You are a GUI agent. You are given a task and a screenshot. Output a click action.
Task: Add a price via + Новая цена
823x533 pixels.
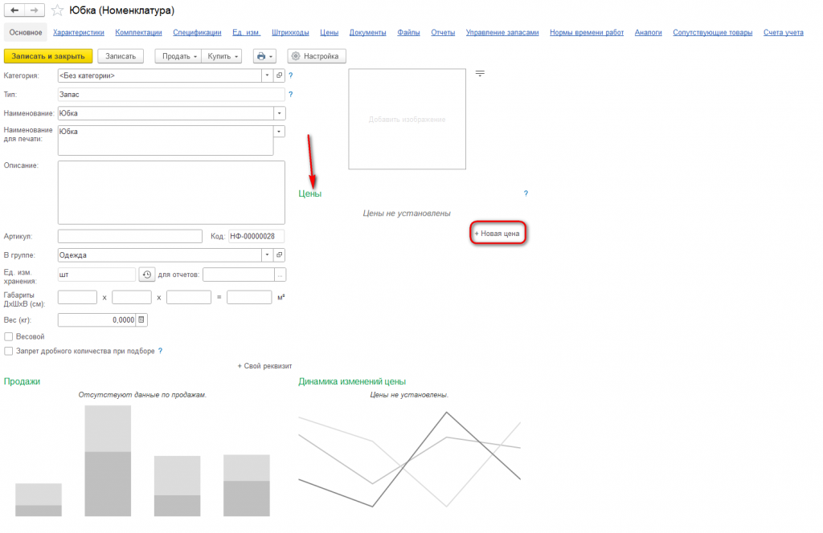click(497, 234)
